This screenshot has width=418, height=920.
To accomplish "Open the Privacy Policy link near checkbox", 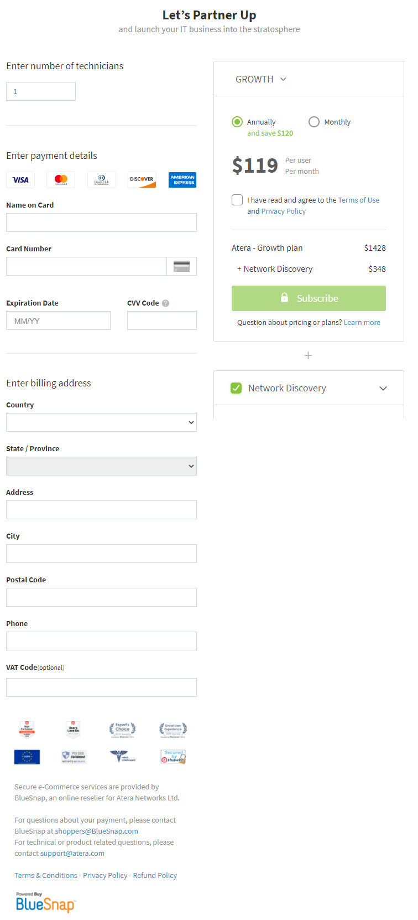I will (x=283, y=211).
